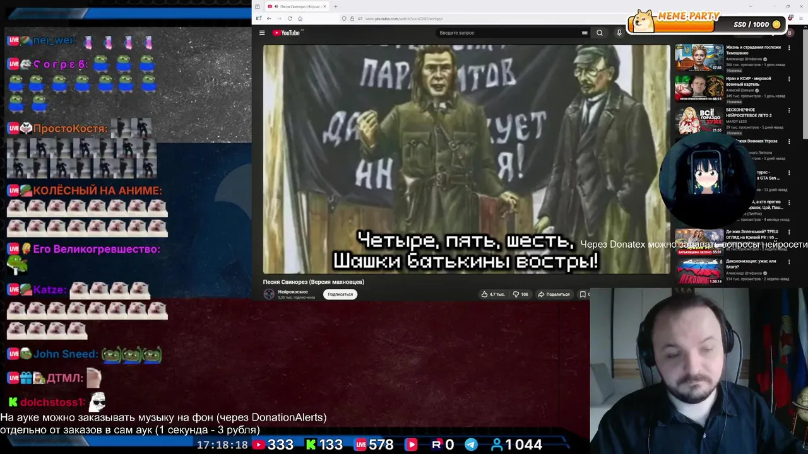The height and width of the screenshot is (454, 808).
Task: Click the YouTube viewer count icon in overlay bar
Action: coord(259,445)
